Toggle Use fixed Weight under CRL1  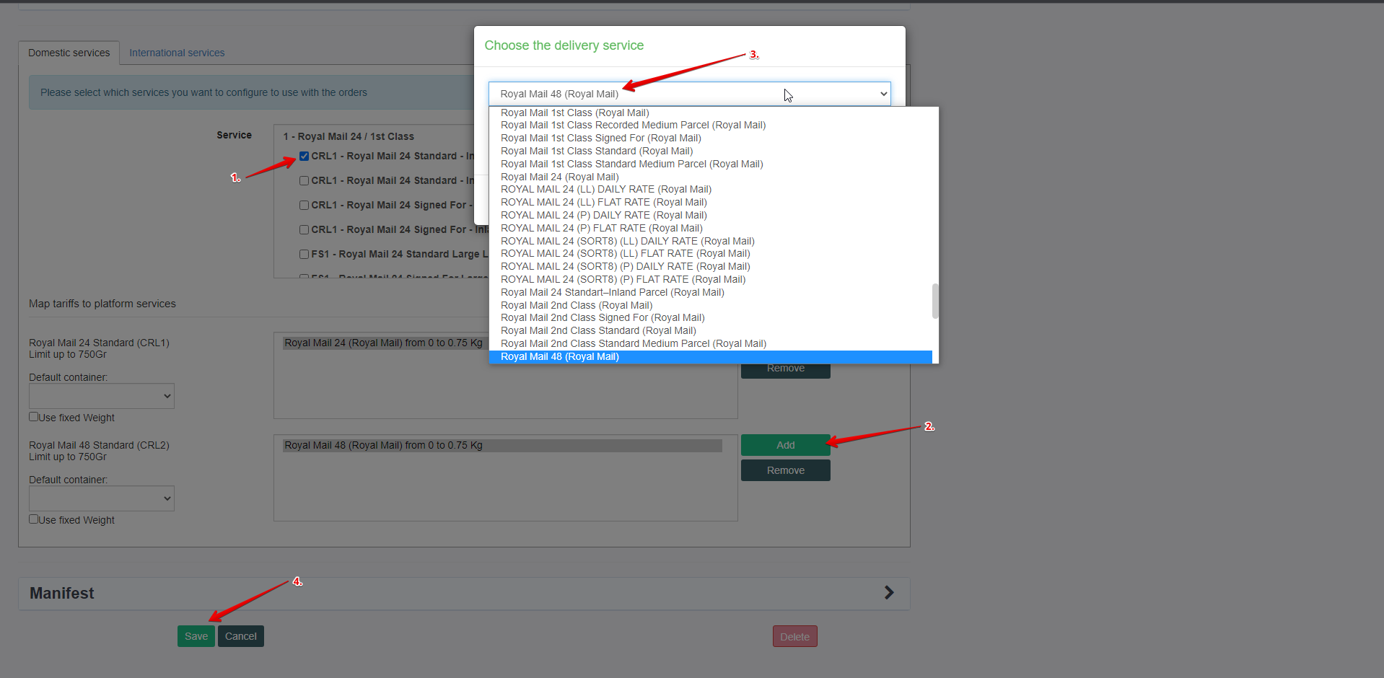(x=33, y=417)
